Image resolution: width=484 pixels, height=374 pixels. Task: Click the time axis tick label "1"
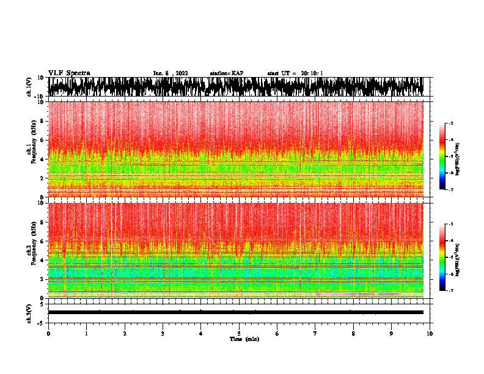87,334
